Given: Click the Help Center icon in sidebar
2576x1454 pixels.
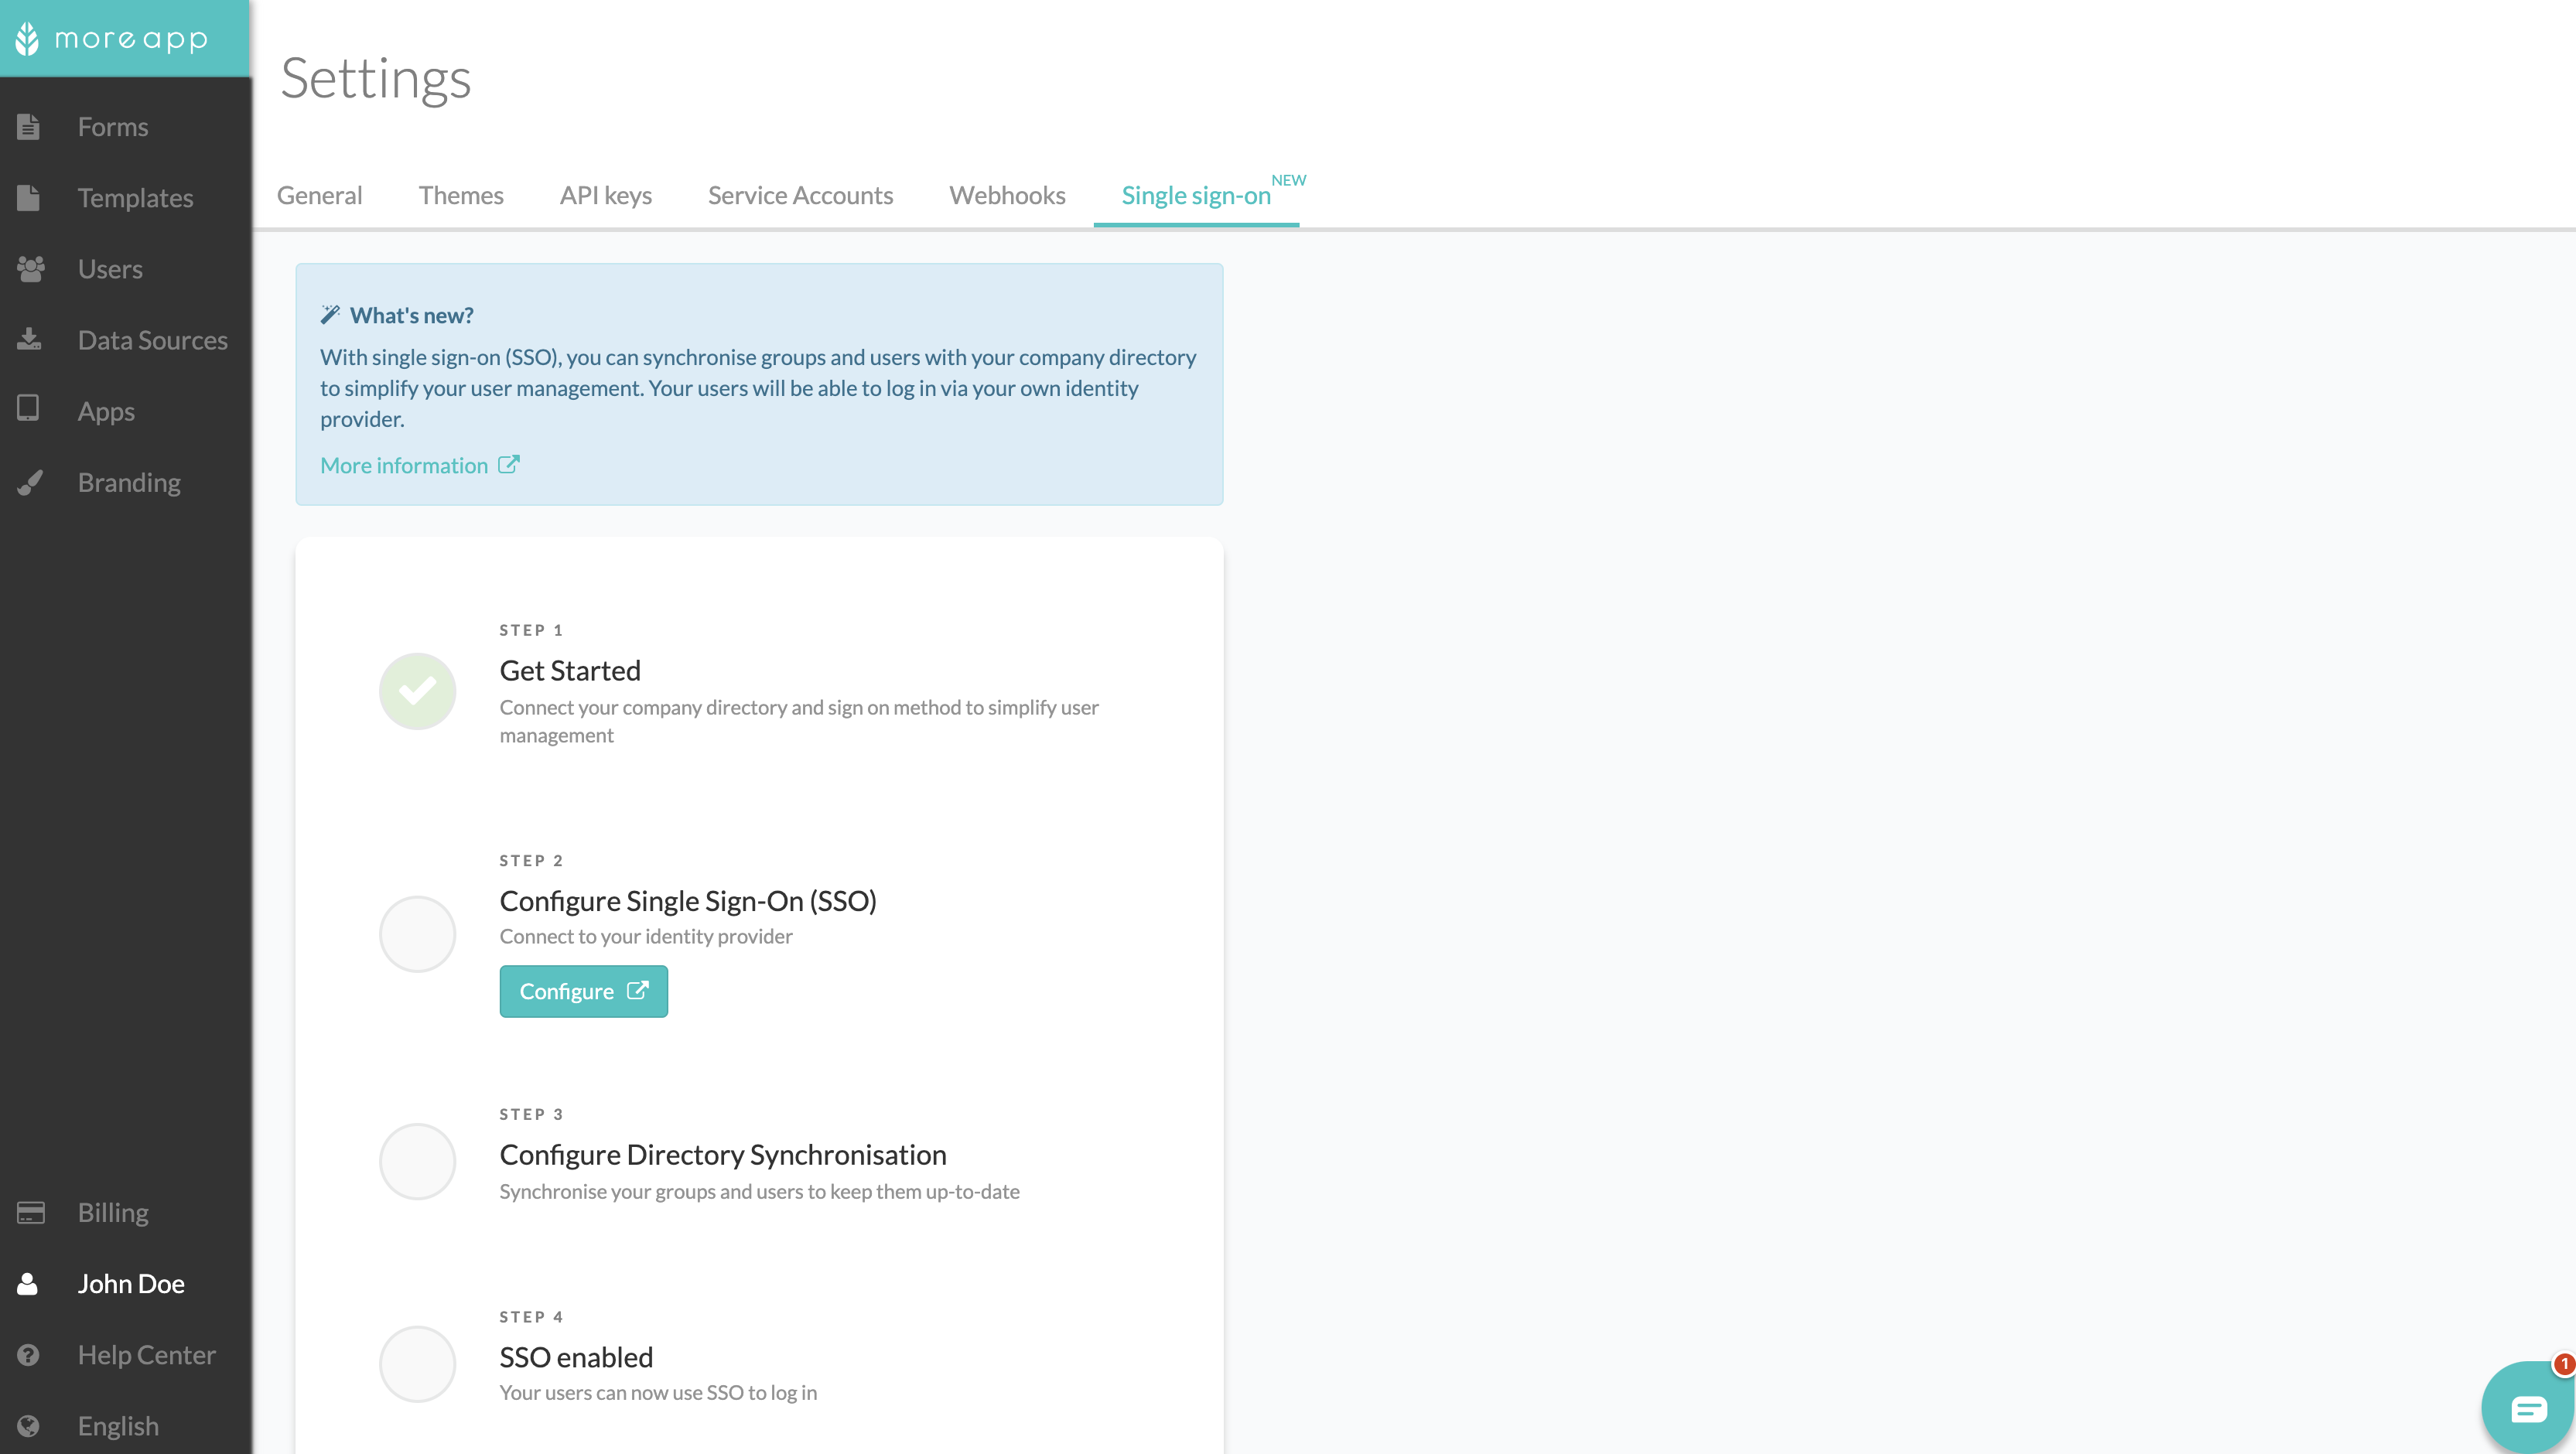Looking at the screenshot, I should 26,1355.
